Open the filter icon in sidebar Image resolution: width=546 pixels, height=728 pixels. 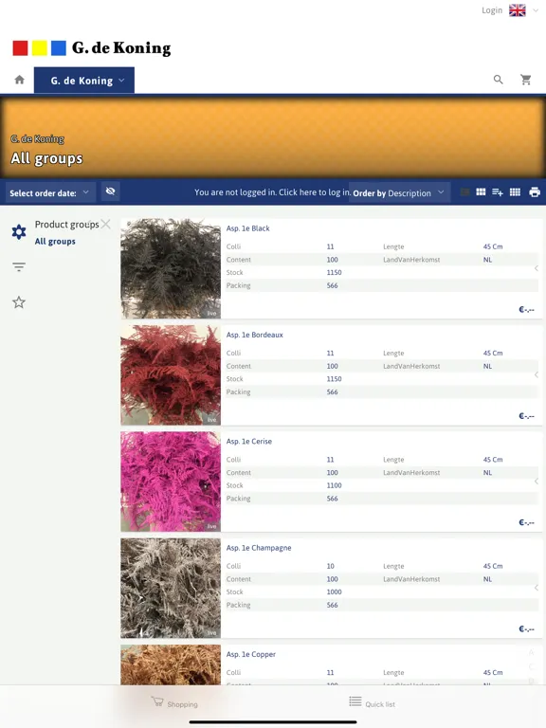[x=19, y=266]
